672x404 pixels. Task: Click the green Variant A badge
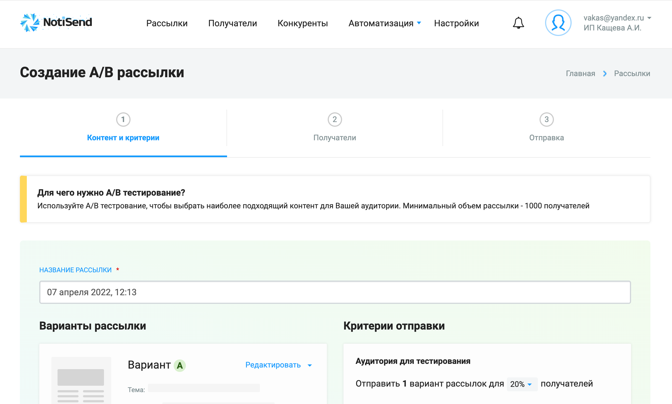(180, 366)
